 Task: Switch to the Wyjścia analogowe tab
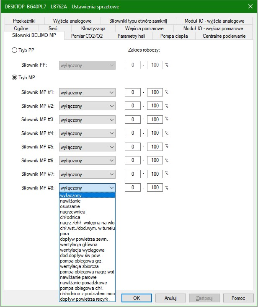pos(72,21)
